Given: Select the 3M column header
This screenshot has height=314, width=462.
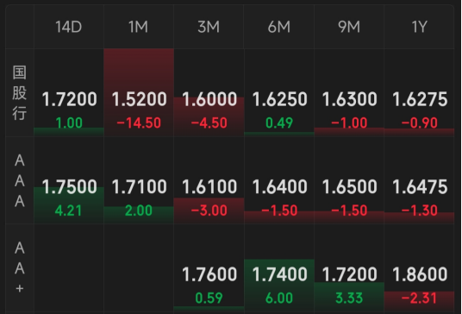Looking at the screenshot, I should (209, 27).
